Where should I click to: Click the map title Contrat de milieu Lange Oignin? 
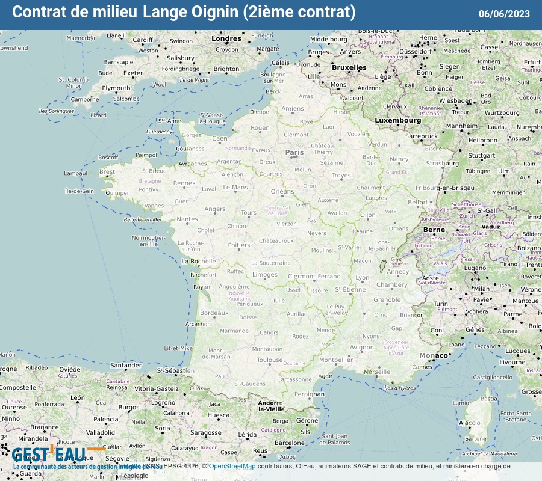tap(184, 12)
